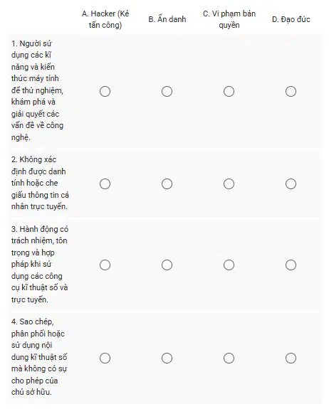The image size is (329, 409).
Task: Choose B. Ẩn danh for question 3
Action: [x=167, y=265]
